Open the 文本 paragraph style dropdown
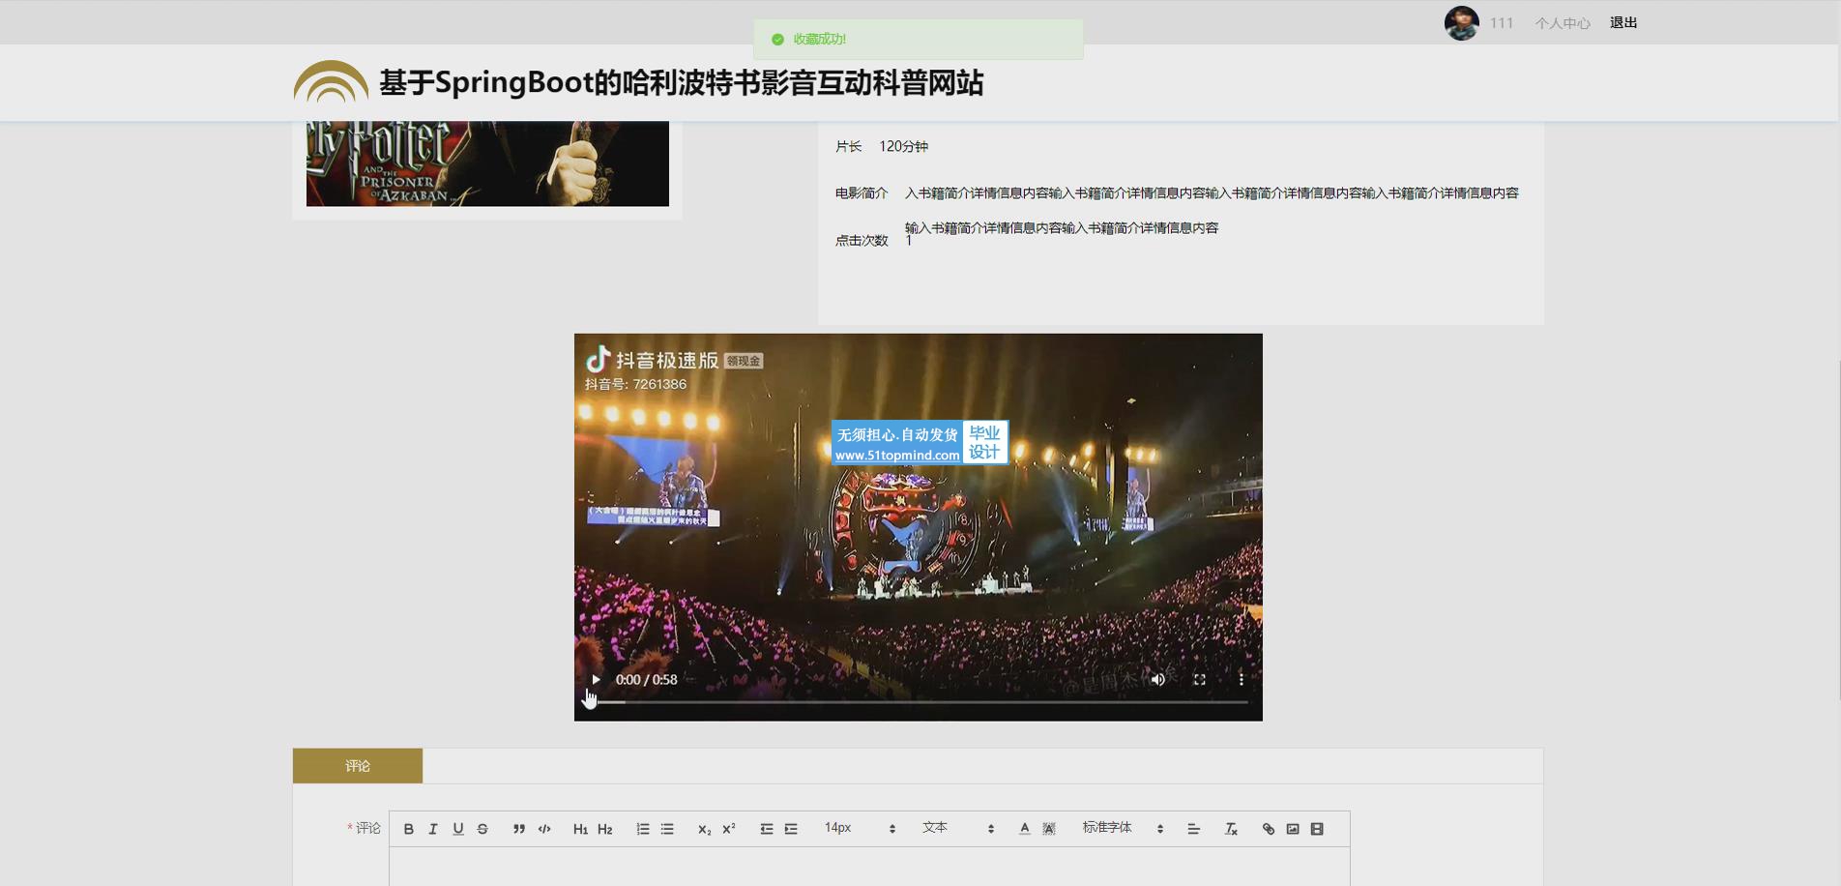The width and height of the screenshot is (1841, 886). [958, 828]
